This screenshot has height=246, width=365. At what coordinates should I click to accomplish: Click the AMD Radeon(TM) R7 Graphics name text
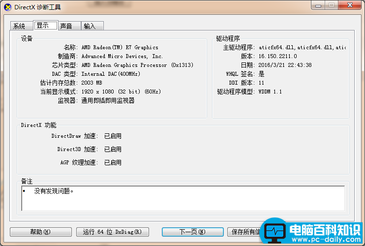click(x=120, y=48)
